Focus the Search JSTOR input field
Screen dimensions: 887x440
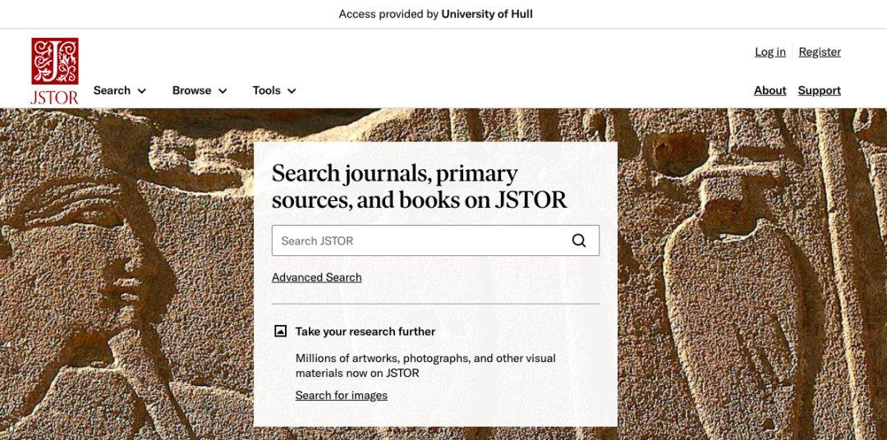435,241
